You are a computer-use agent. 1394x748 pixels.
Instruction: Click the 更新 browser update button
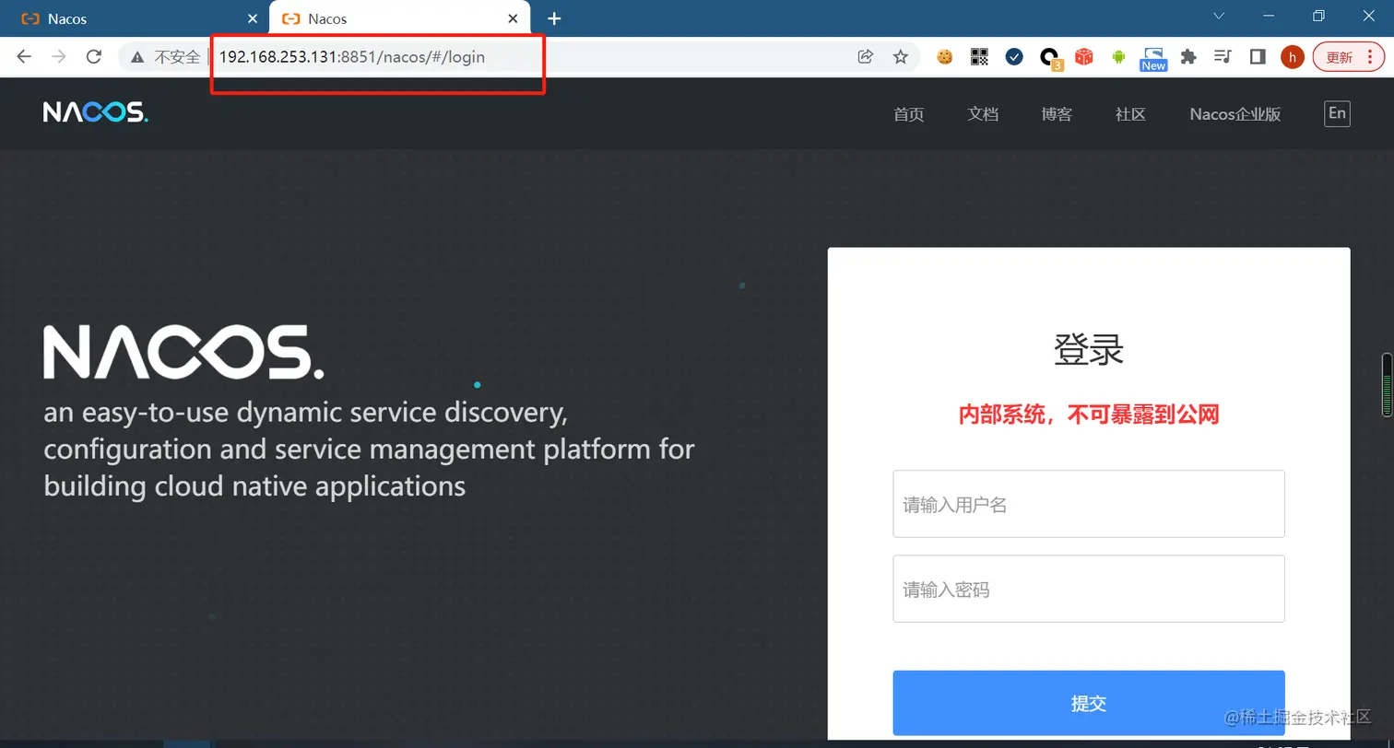click(1348, 57)
